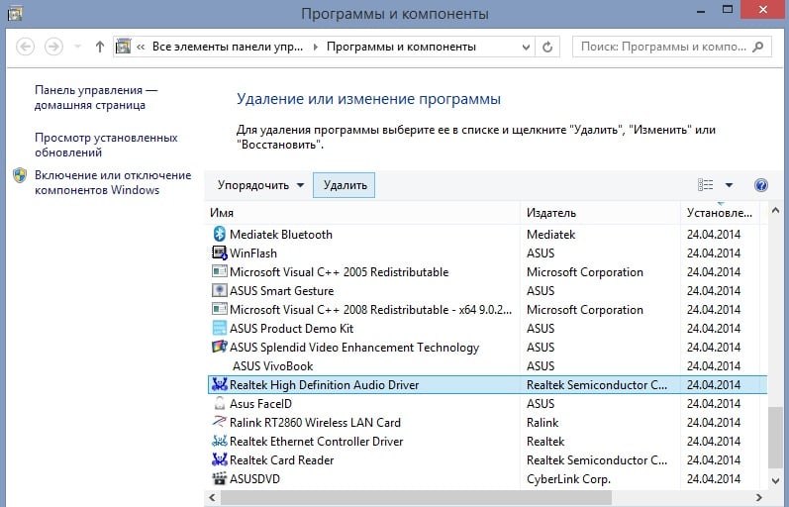789x507 pixels.
Task: Click the Visual C++ 2005 Redistributable icon
Action: 220,272
